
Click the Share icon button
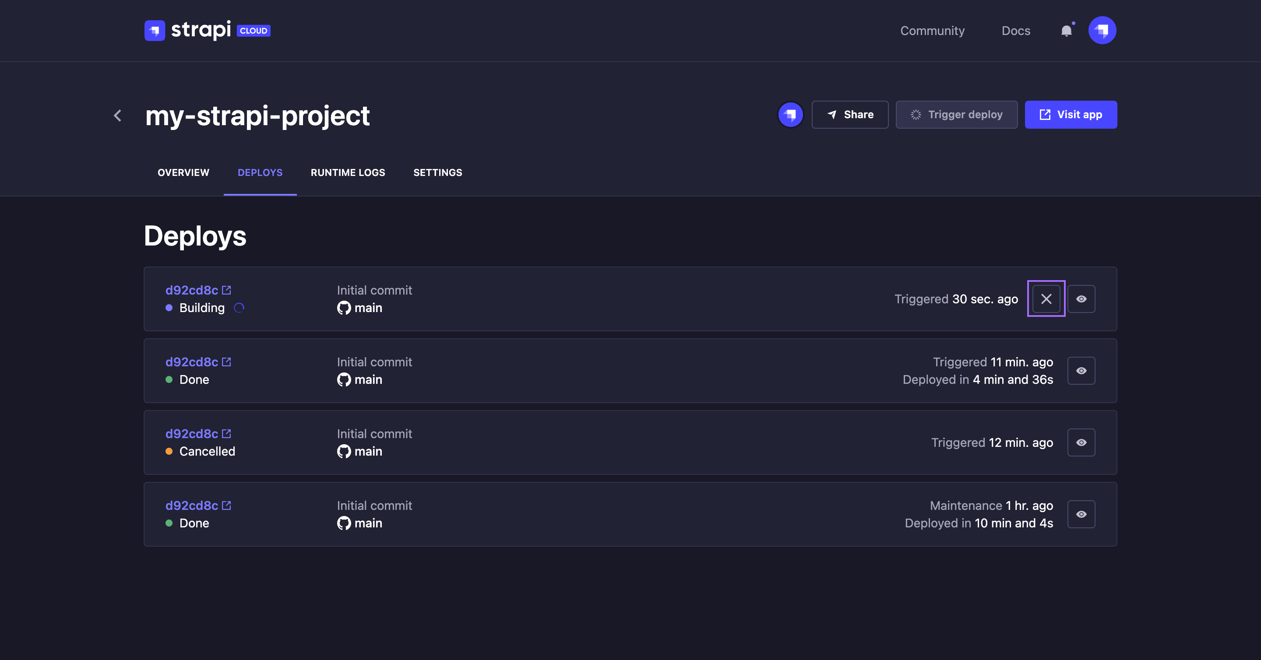[x=850, y=114]
